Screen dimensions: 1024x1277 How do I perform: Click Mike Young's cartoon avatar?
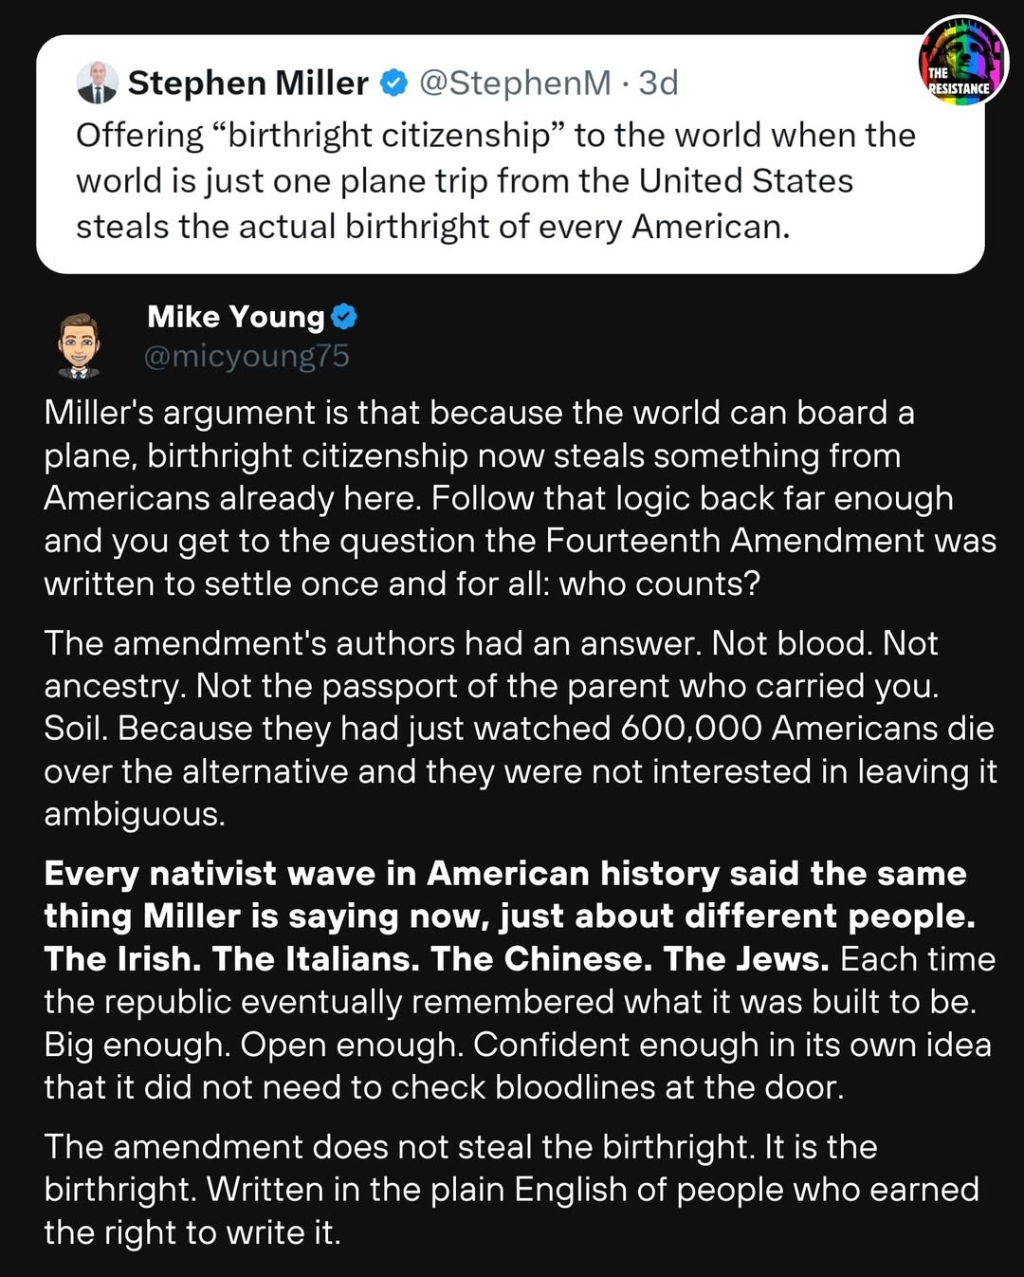click(x=79, y=344)
